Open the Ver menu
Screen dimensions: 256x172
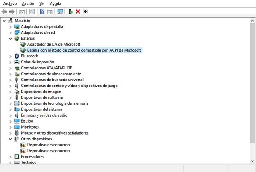point(42,3)
